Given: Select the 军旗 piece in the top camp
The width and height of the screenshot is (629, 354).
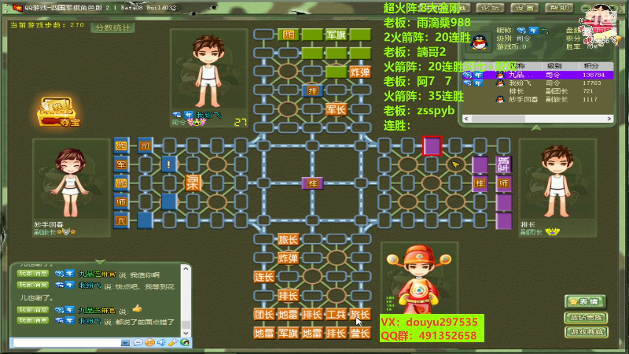Looking at the screenshot, I should (337, 35).
